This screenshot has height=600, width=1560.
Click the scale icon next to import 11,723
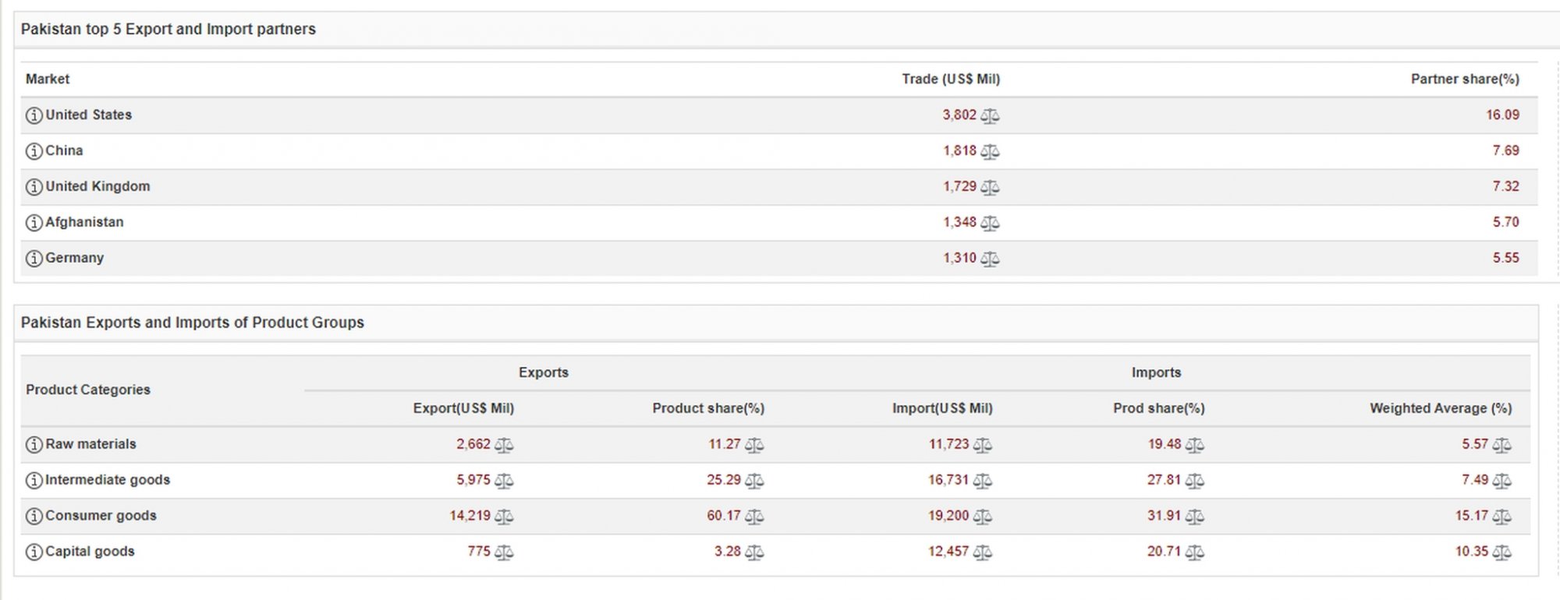click(983, 446)
